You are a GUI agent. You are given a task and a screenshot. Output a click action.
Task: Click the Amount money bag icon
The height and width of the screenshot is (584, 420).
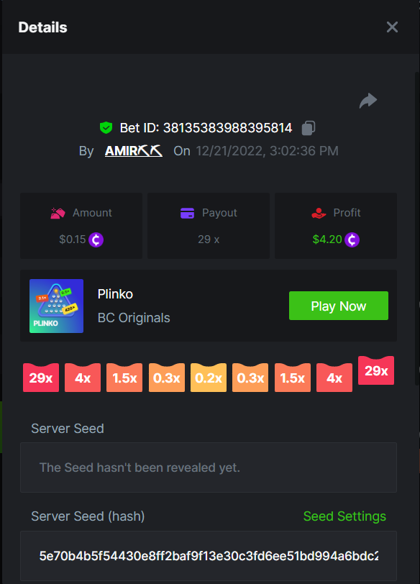[x=58, y=213]
